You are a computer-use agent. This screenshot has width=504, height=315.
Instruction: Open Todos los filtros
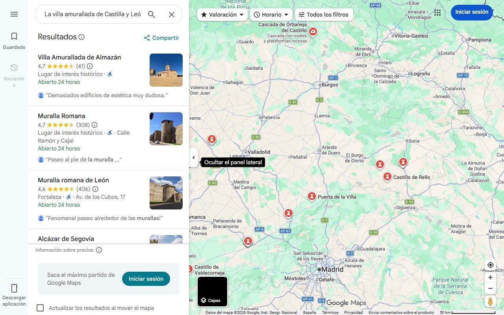click(324, 14)
